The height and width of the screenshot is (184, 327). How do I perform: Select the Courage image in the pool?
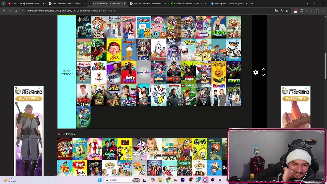tap(140, 149)
